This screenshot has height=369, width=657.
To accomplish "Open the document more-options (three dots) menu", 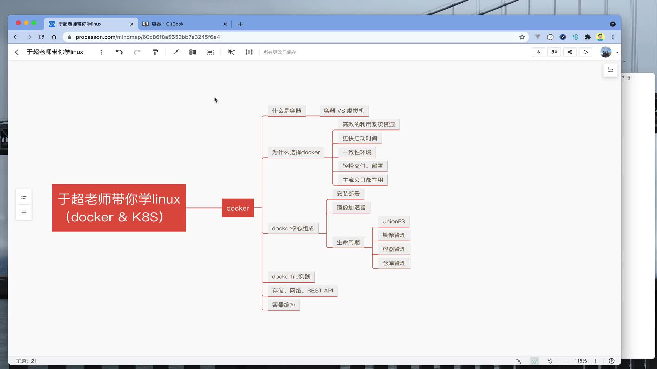I will 101,52.
